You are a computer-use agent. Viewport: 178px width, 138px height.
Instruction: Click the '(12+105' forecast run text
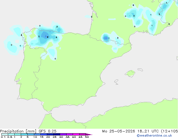pos(169,131)
